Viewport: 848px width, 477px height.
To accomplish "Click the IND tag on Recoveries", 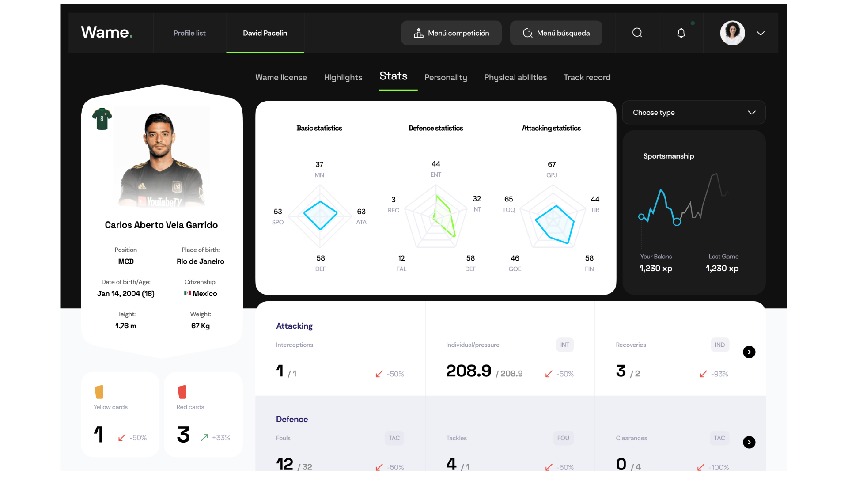I will point(720,345).
